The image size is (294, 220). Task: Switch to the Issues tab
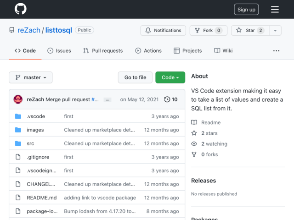(x=59, y=51)
